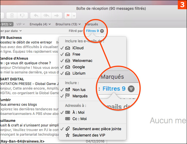Flag message with the red flag icon
The height and width of the screenshot is (144, 187).
tap(68, 15)
